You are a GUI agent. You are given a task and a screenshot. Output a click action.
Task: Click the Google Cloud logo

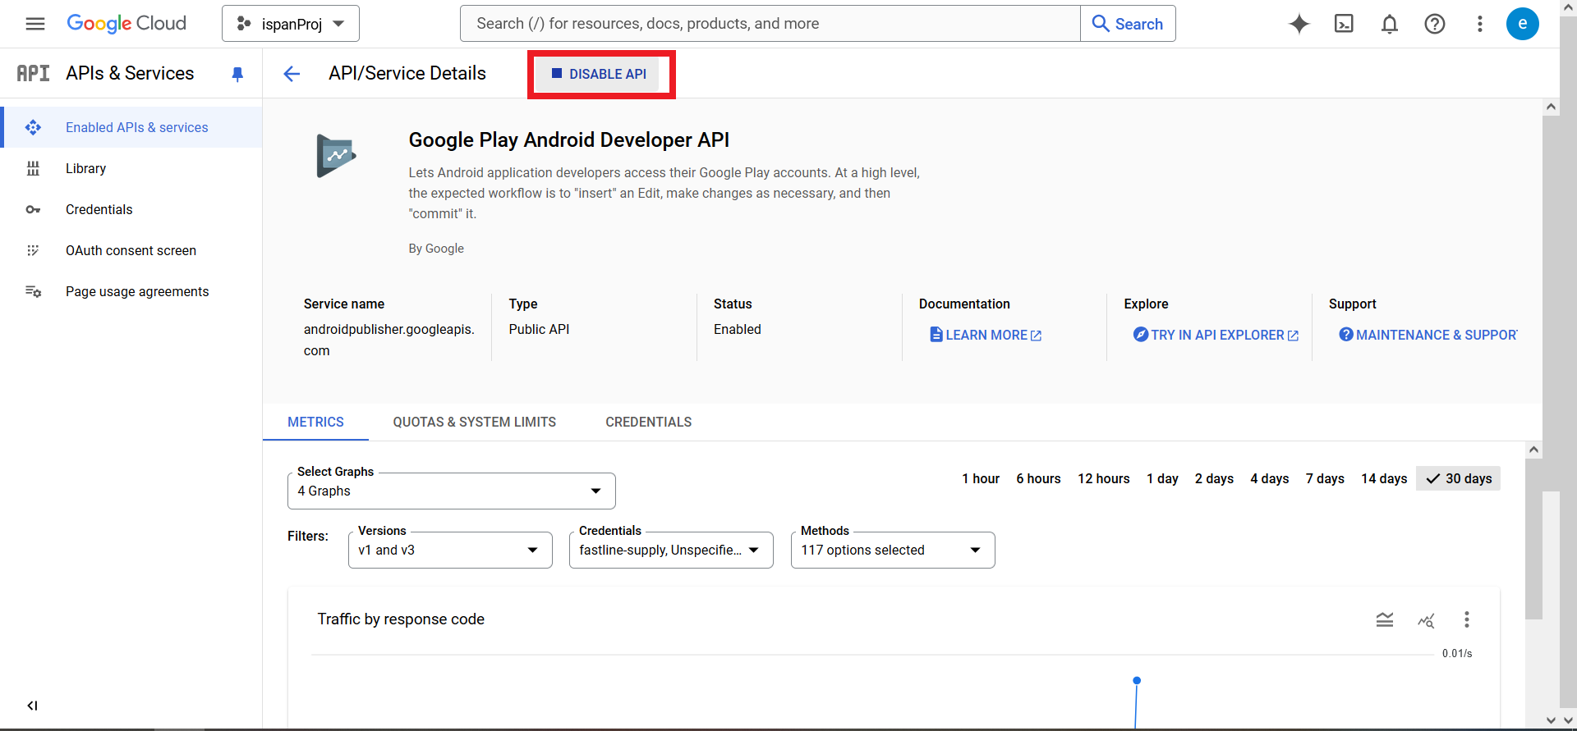pyautogui.click(x=126, y=24)
